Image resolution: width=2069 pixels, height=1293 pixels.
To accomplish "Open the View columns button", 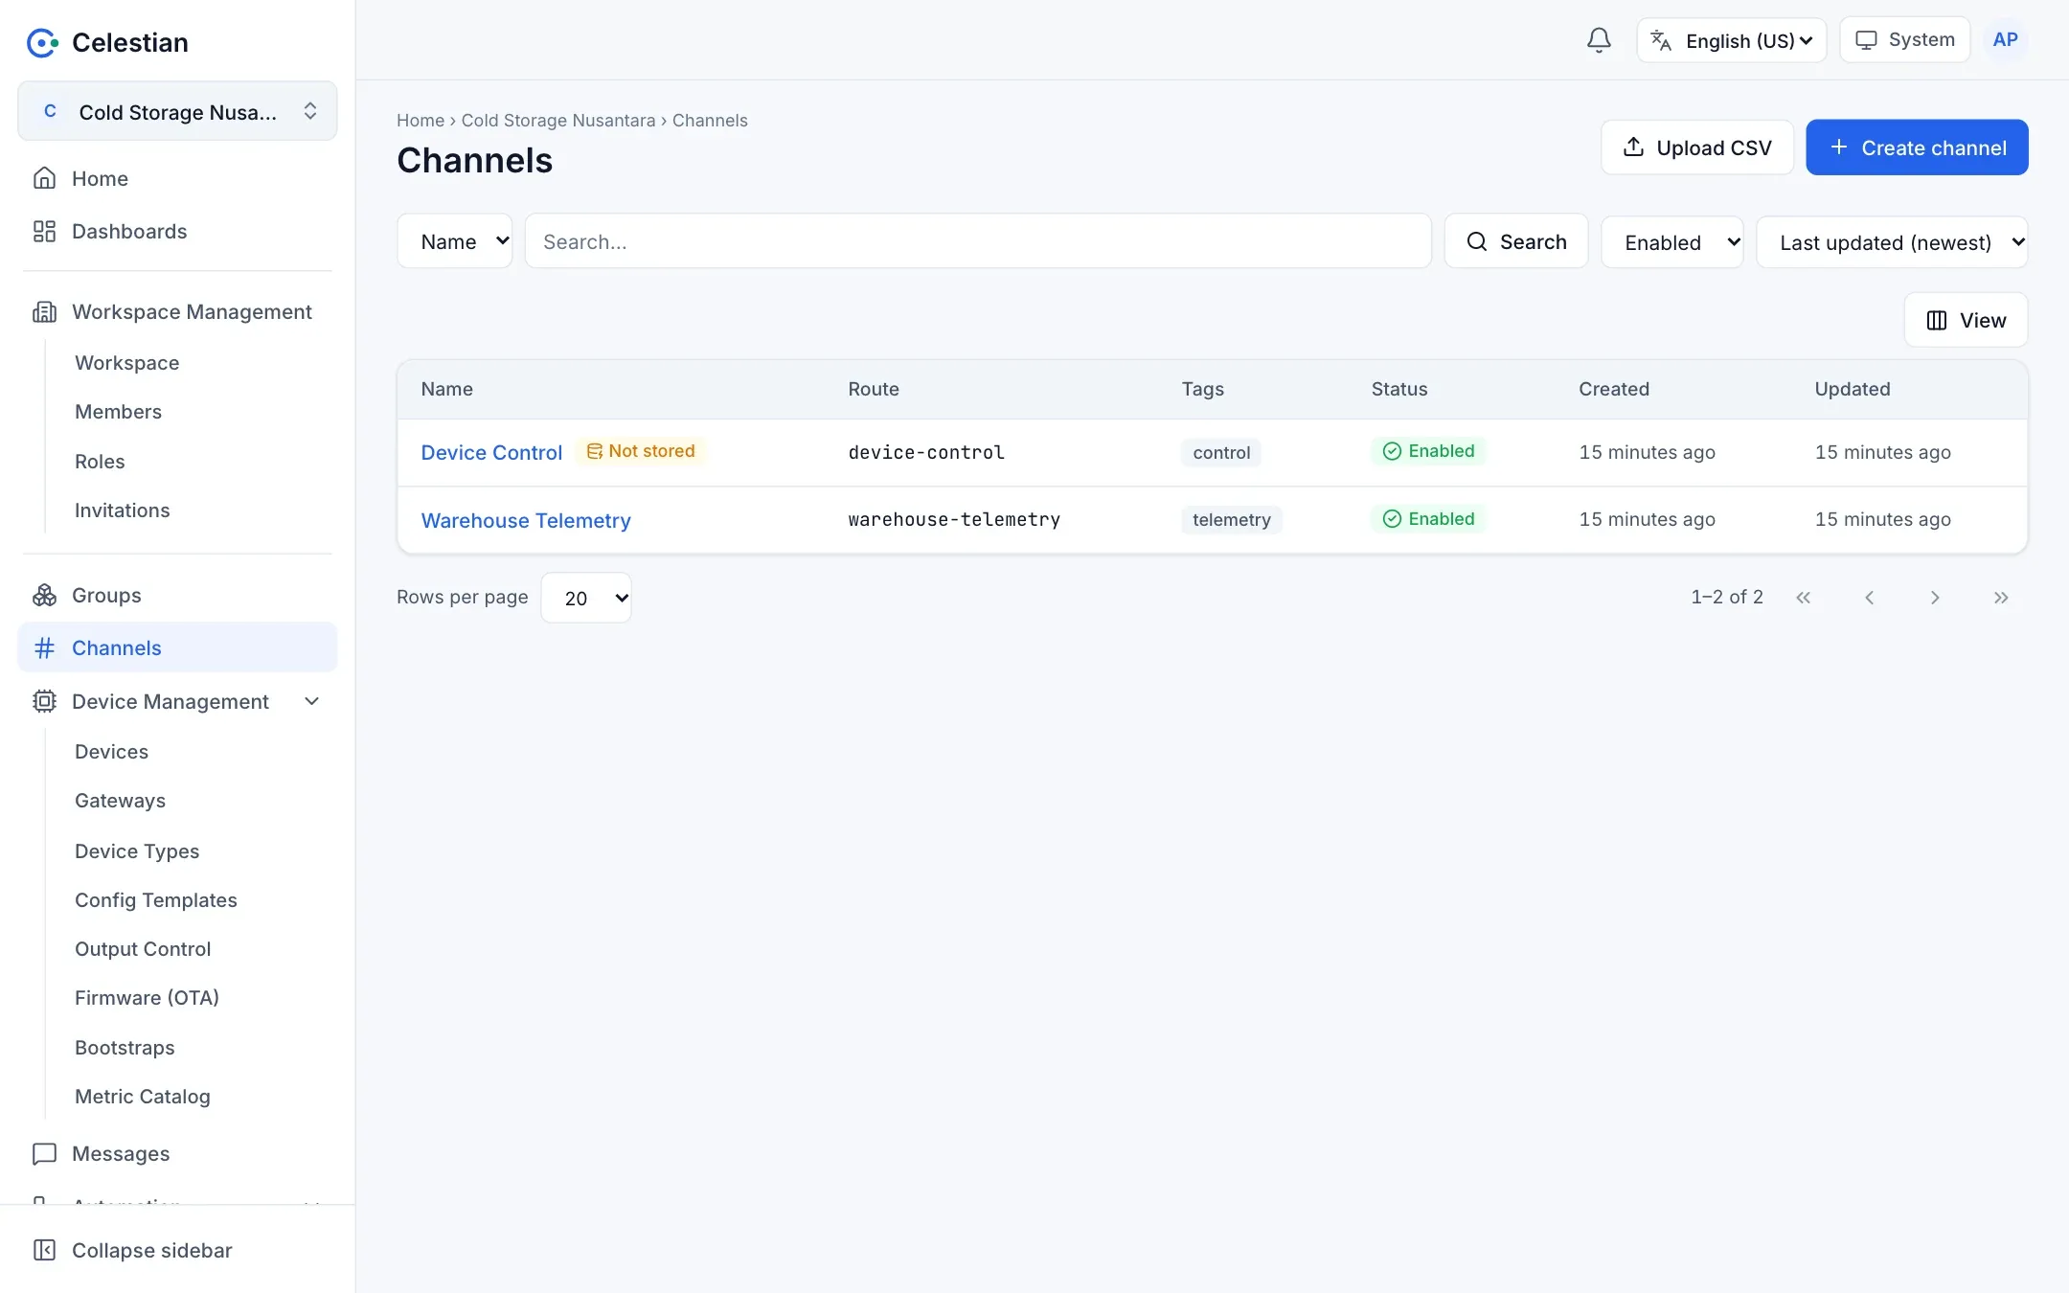I will 1966,320.
